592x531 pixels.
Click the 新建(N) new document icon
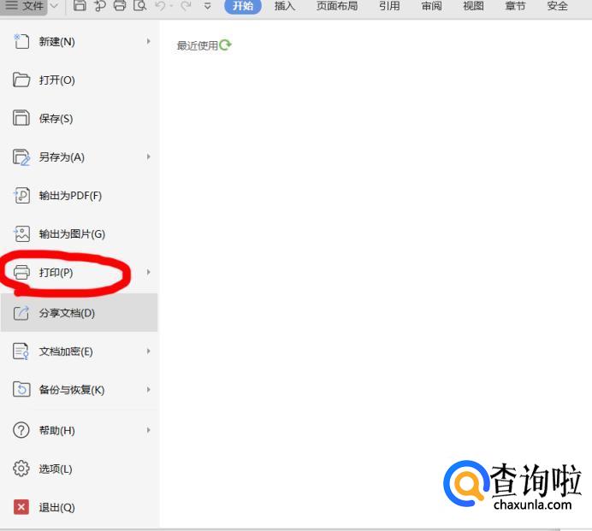(21, 41)
